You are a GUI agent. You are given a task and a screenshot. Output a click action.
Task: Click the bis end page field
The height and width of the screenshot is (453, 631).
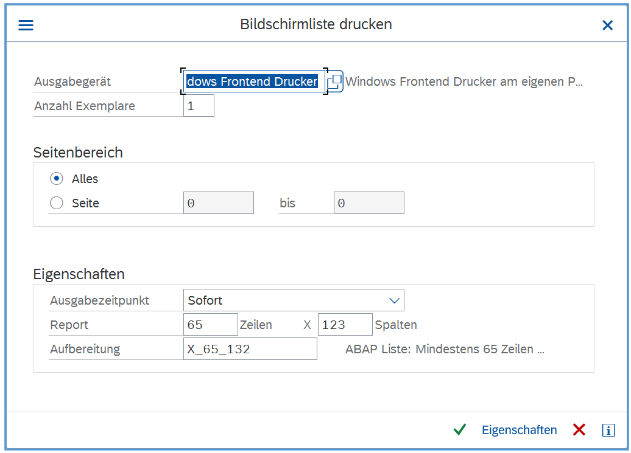[x=368, y=203]
